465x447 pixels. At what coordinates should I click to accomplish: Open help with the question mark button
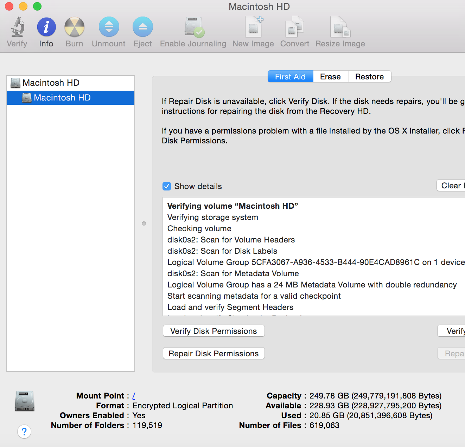click(x=24, y=432)
